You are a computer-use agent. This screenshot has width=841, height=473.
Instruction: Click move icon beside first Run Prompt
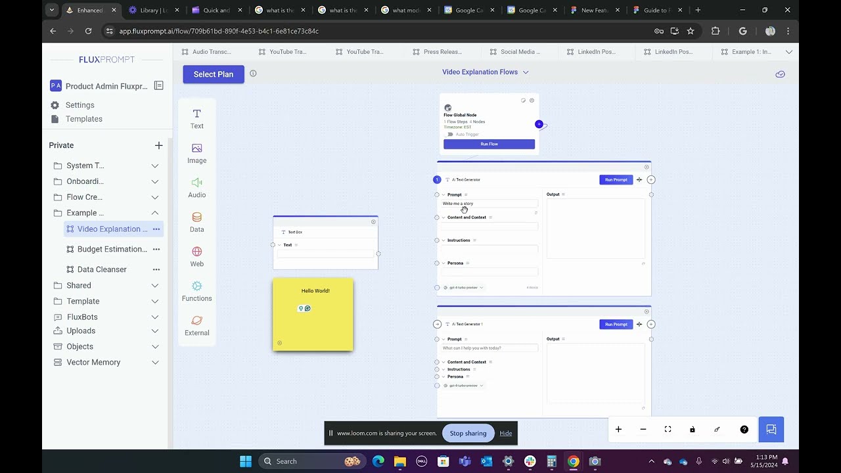639,179
